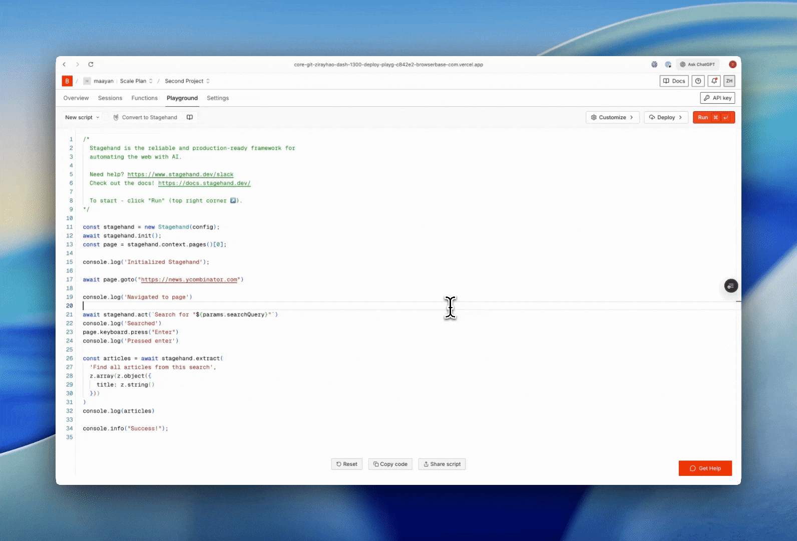Click the Copy code button
This screenshot has width=797, height=541.
390,464
